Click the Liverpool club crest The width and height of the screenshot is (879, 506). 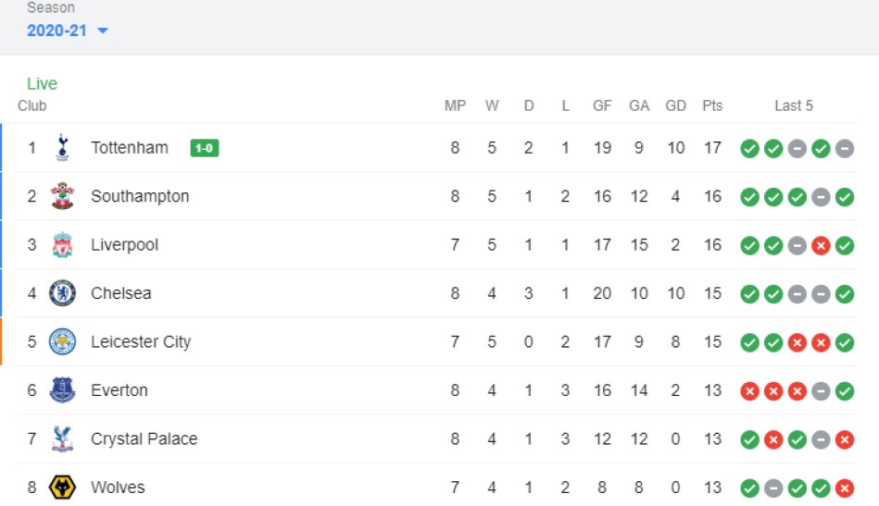(62, 244)
